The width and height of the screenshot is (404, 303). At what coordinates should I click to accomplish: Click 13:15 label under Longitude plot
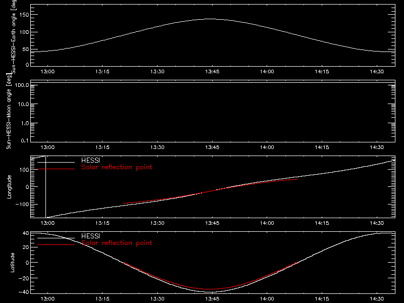point(103,223)
